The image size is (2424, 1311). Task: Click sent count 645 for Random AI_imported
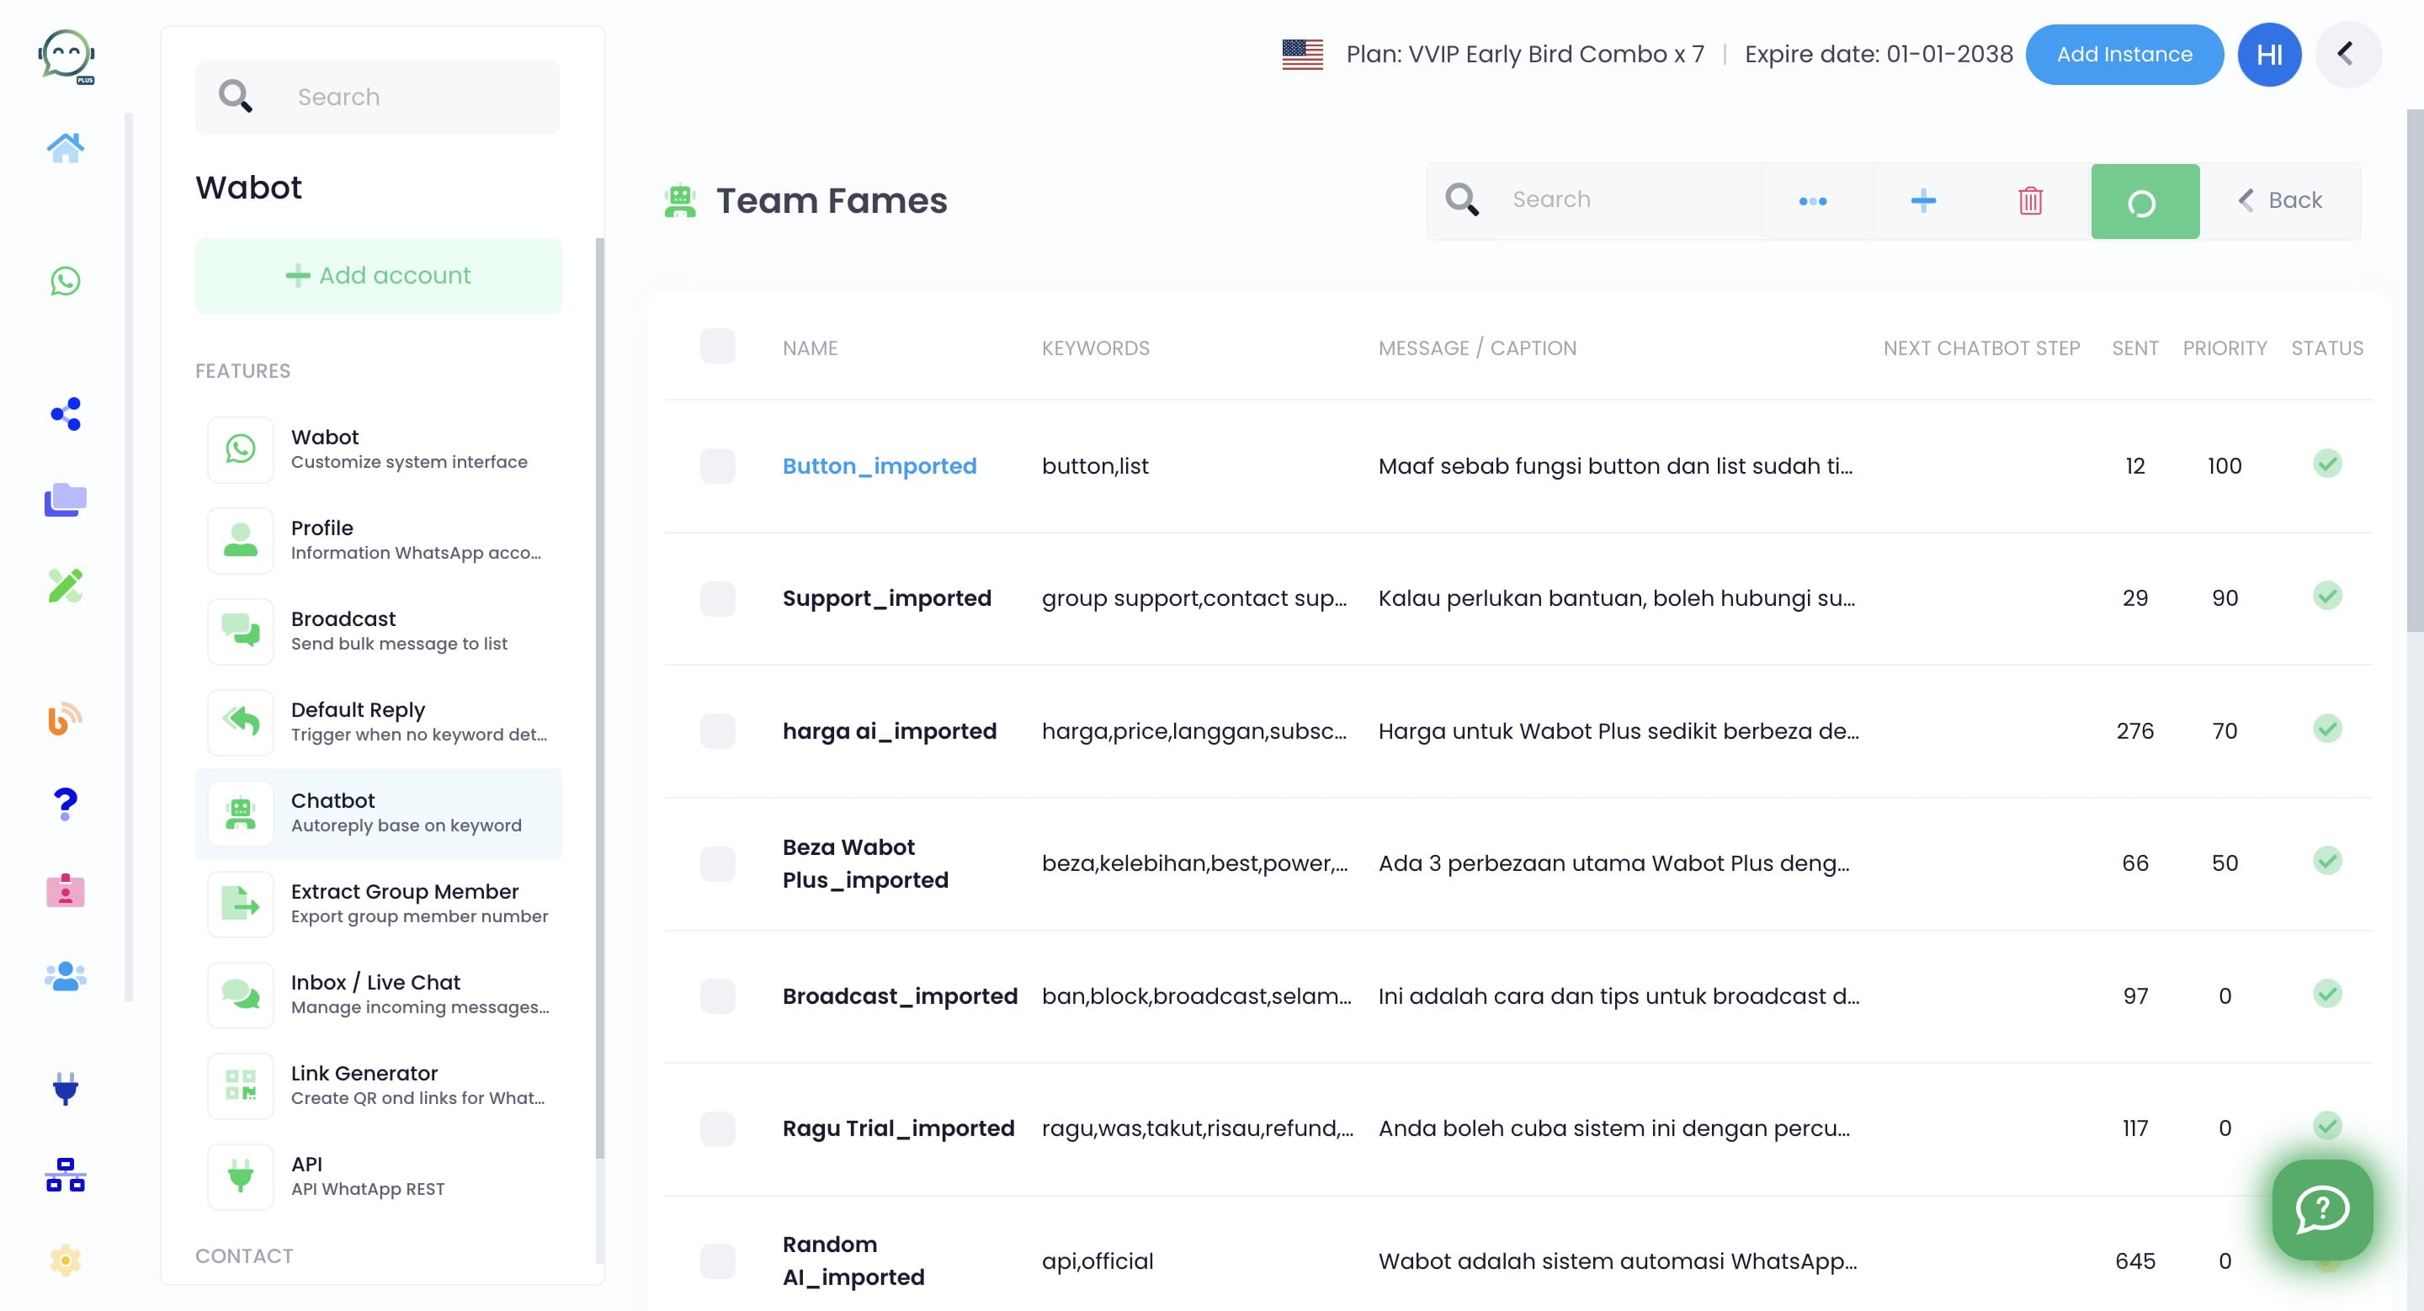click(x=2134, y=1261)
